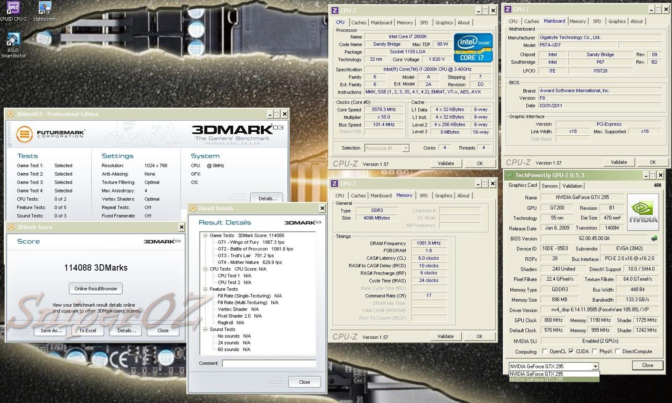Select GT1 - Wings of Fury result row
672x403 pixels.
tap(251, 242)
